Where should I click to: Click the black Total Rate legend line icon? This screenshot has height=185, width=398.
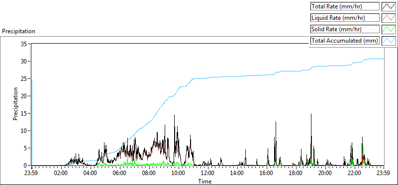(x=389, y=6)
